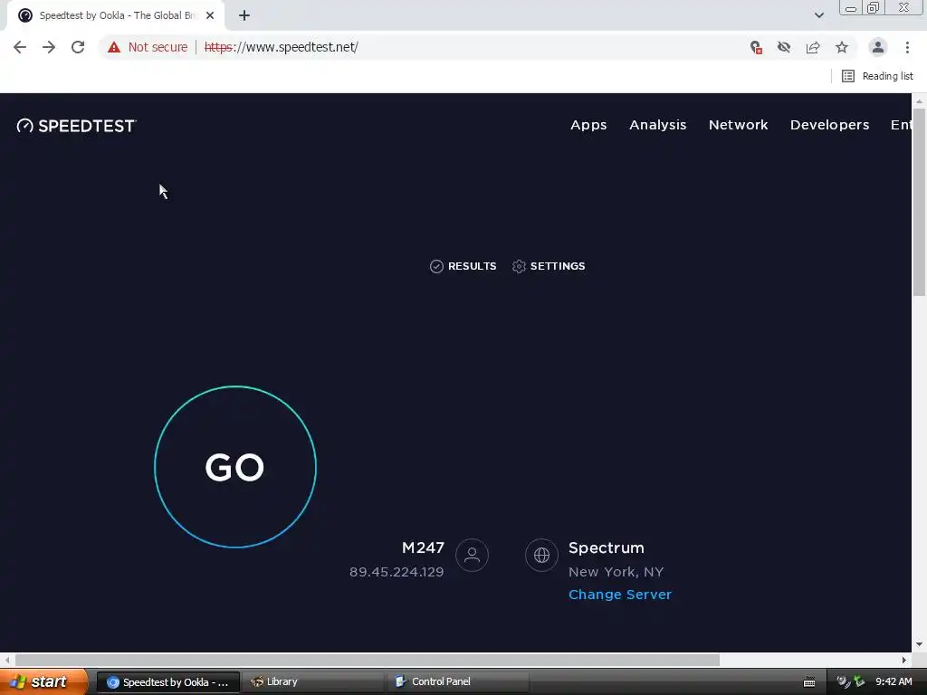Image resolution: width=927 pixels, height=695 pixels.
Task: Click the scroll up arrow of vertical scrollbar
Action: pyautogui.click(x=919, y=101)
